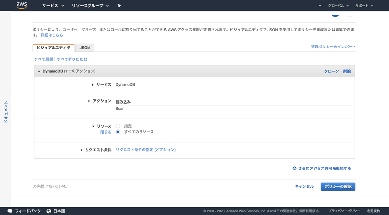
Task: Click the pin shortcut icon in navbar
Action: (x=119, y=6)
